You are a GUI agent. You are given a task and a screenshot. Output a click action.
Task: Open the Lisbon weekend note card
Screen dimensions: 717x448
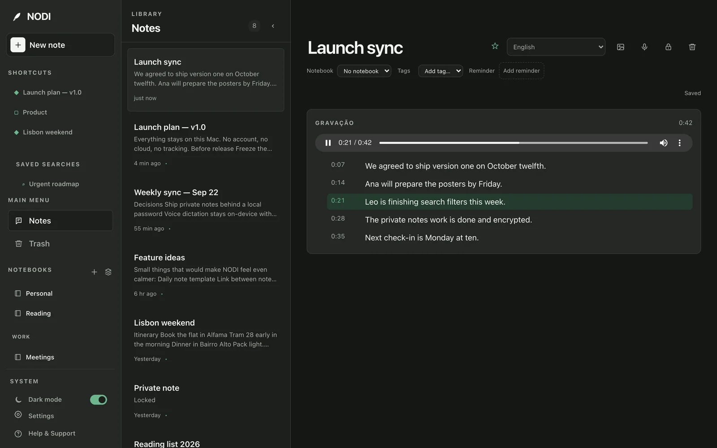206,340
